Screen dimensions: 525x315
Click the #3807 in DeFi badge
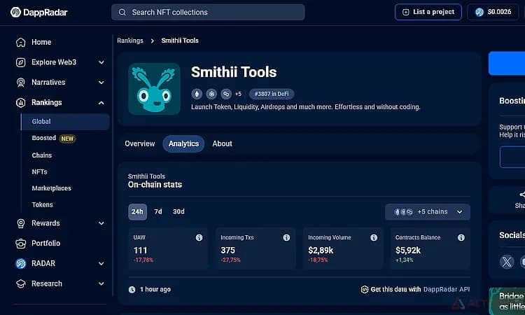pos(272,94)
